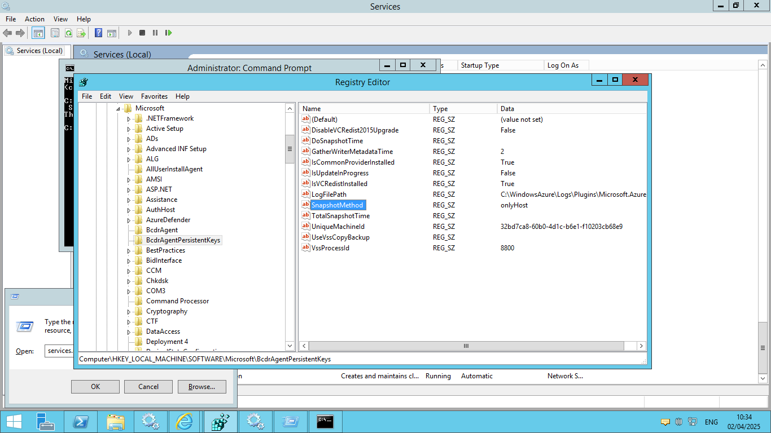The width and height of the screenshot is (771, 433).
Task: Select the Command Processor registry key
Action: pyautogui.click(x=177, y=301)
